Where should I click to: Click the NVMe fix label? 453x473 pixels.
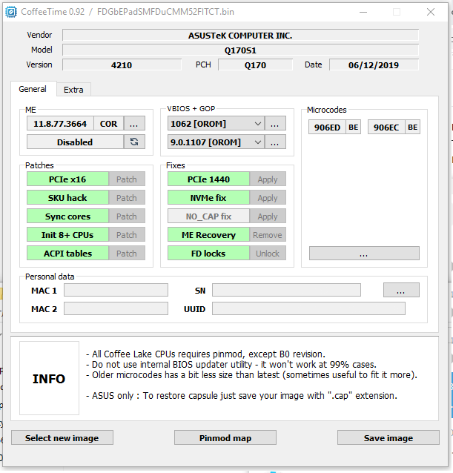tap(208, 198)
